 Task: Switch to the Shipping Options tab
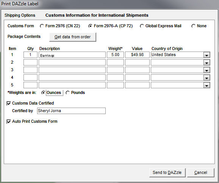coord(20,15)
